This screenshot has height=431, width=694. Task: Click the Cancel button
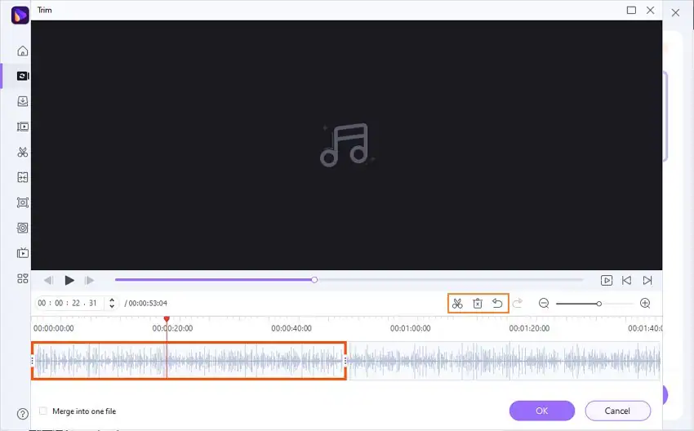(617, 411)
